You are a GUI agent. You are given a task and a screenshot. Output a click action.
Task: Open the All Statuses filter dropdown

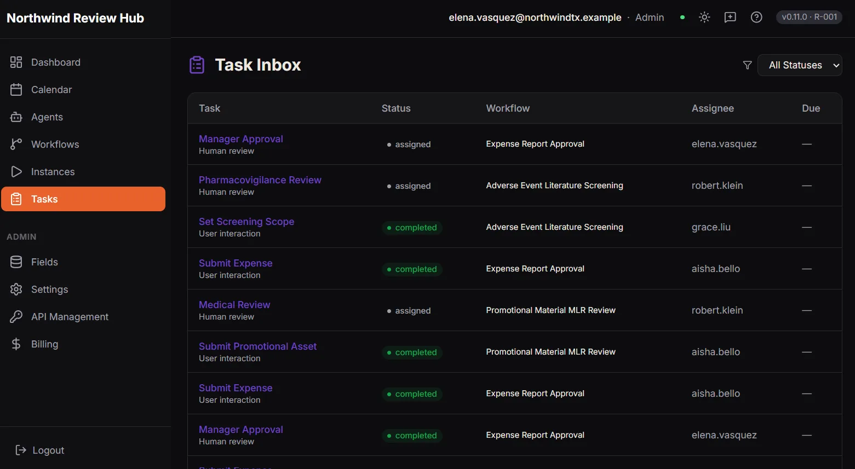point(800,65)
